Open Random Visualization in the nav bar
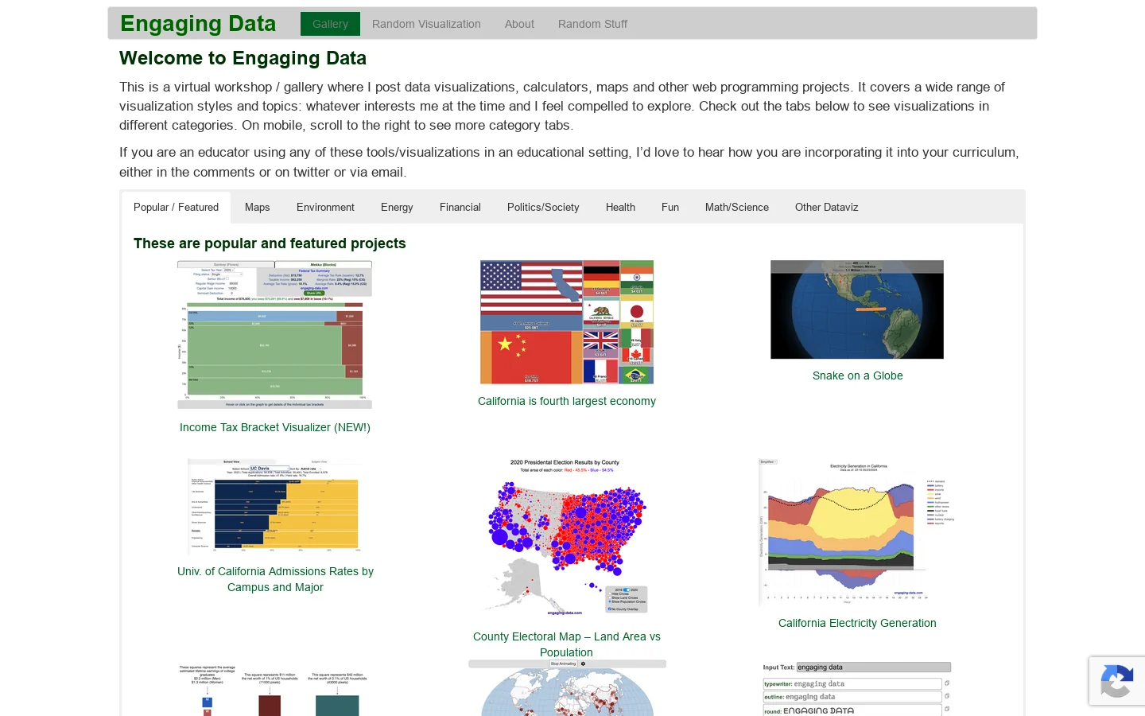The image size is (1145, 716). 426,24
